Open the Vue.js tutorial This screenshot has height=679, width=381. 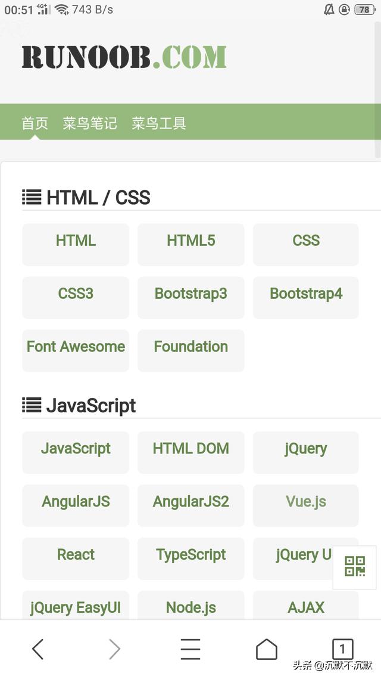306,505
